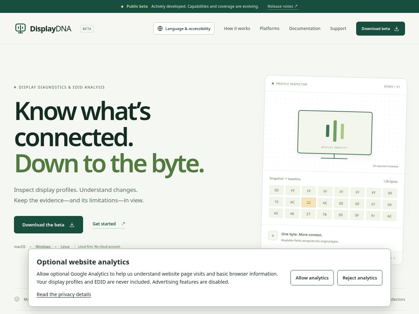Click the download icon in Download the beta

pyautogui.click(x=72, y=225)
